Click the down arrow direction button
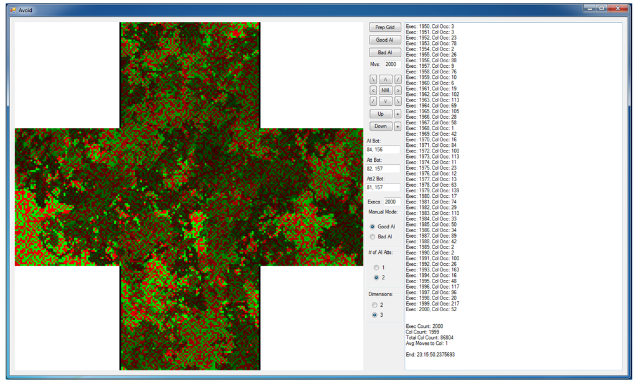This screenshot has height=384, width=638. tap(385, 101)
